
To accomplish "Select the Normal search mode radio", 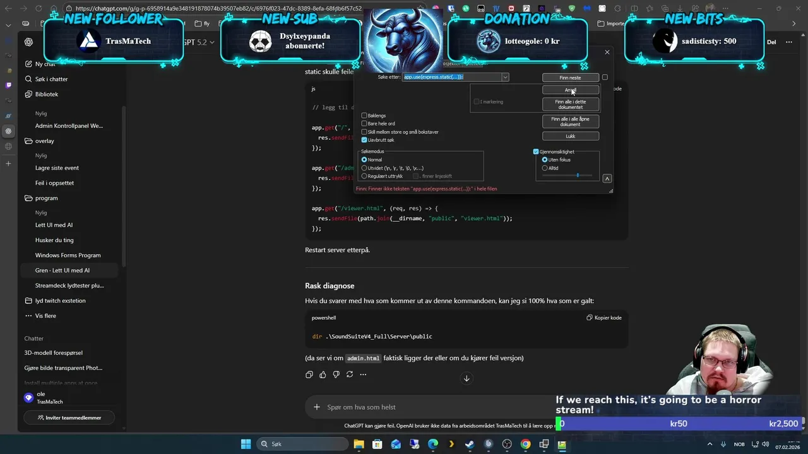I will coord(364,160).
